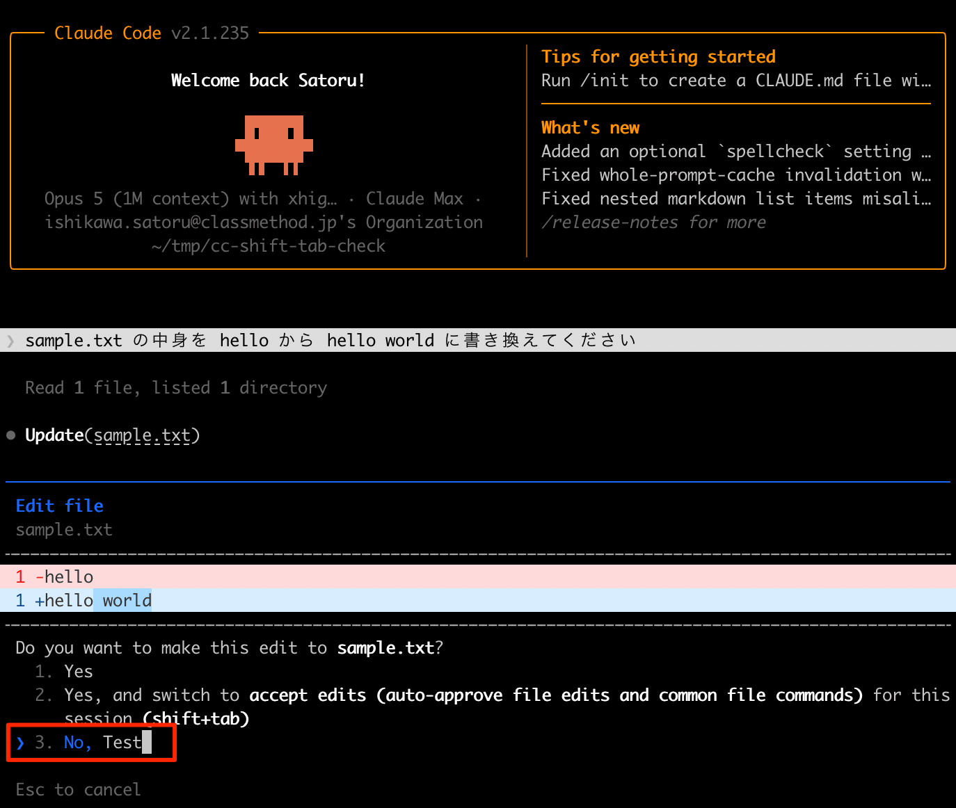Click "Fixed nested markdown list items" note

pos(736,199)
